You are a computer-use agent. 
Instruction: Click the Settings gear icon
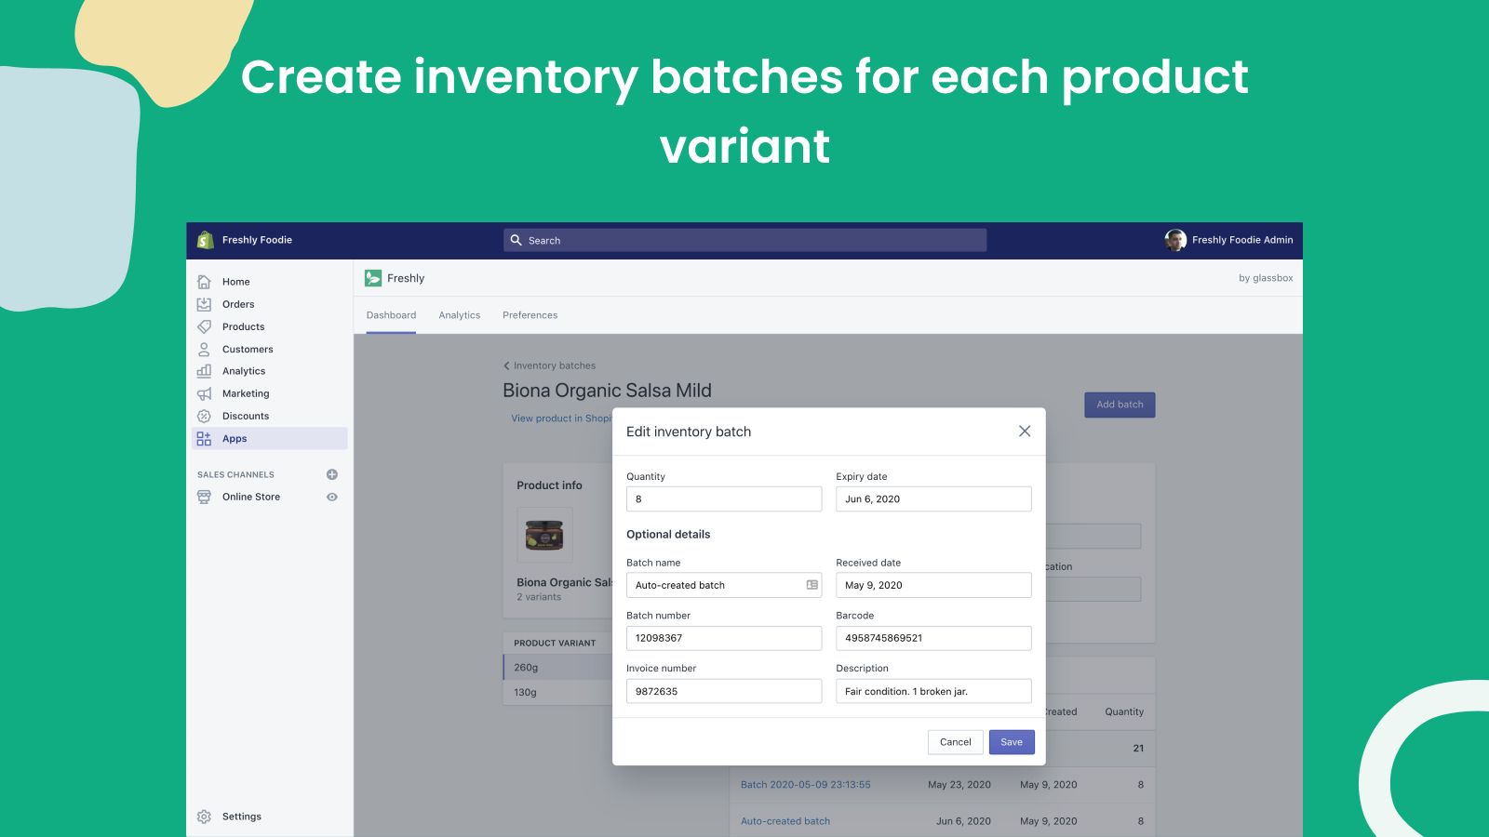click(204, 817)
